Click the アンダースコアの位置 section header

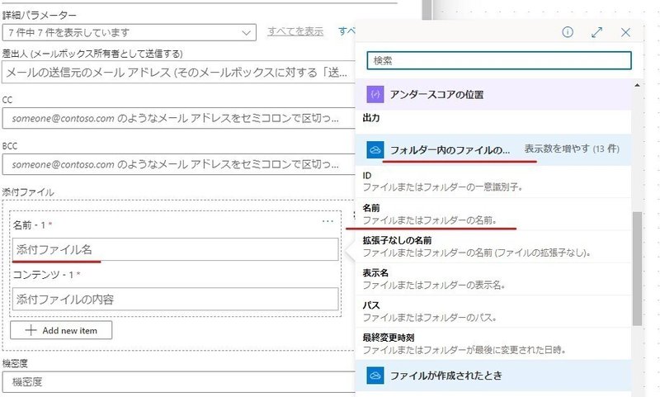[493, 94]
